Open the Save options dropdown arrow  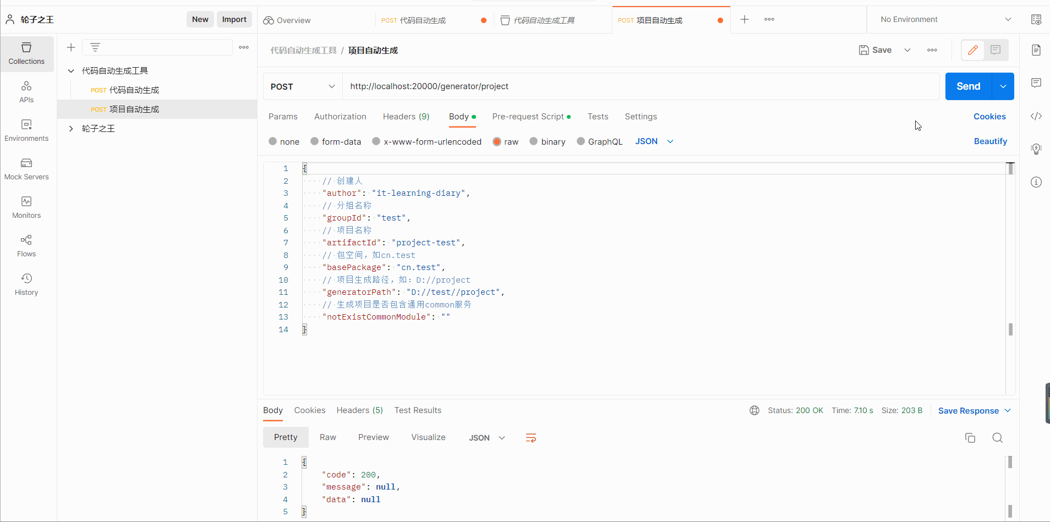(907, 50)
